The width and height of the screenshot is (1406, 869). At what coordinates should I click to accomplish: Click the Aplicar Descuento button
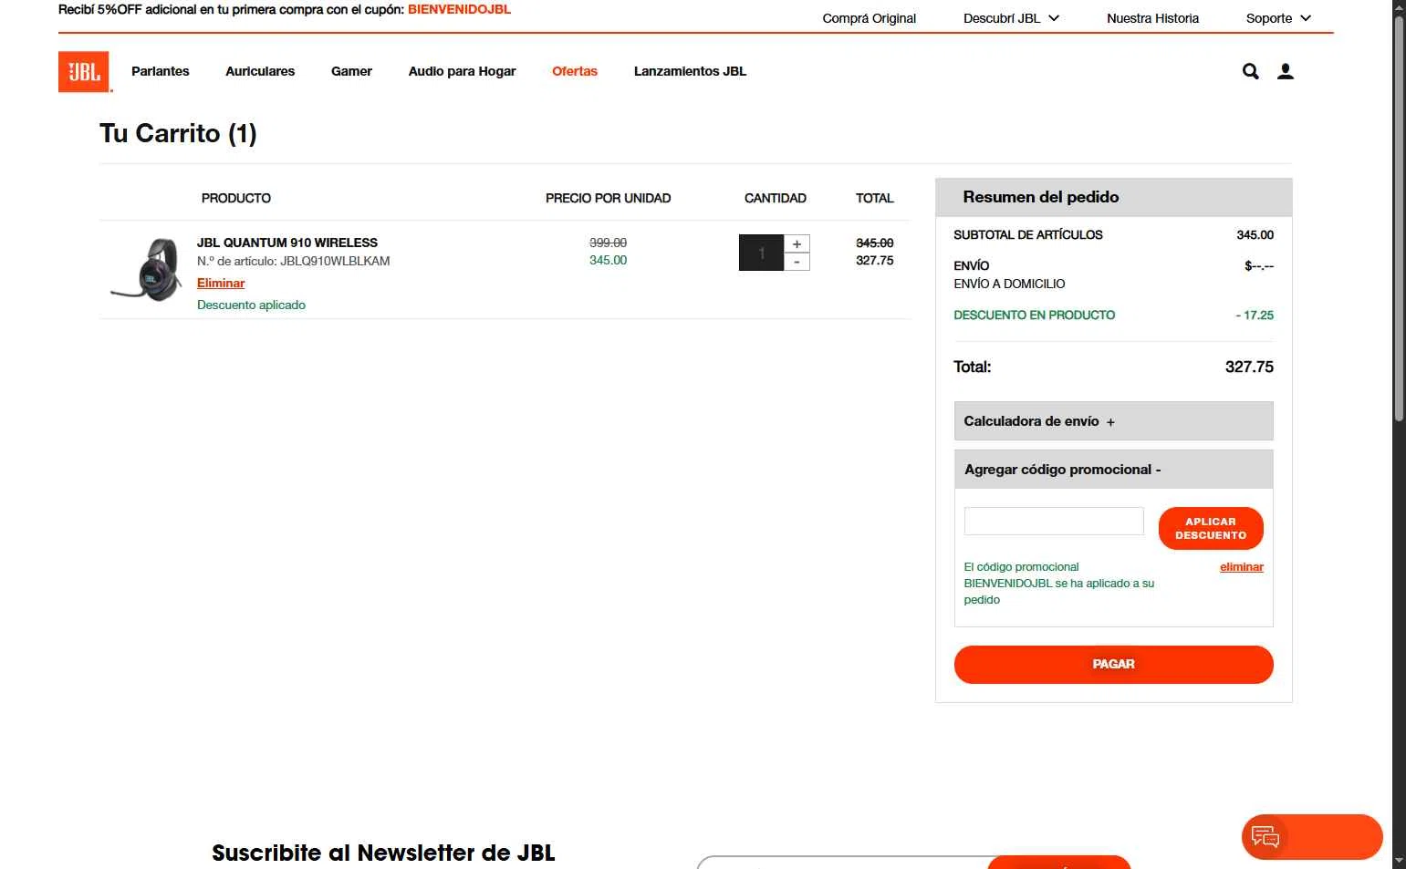1211,529
